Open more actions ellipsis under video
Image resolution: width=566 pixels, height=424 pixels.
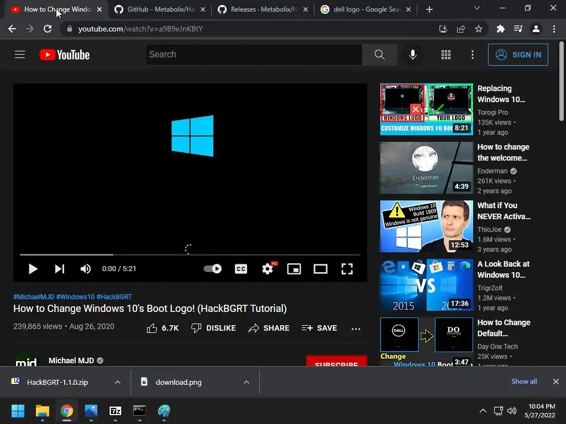(x=355, y=328)
